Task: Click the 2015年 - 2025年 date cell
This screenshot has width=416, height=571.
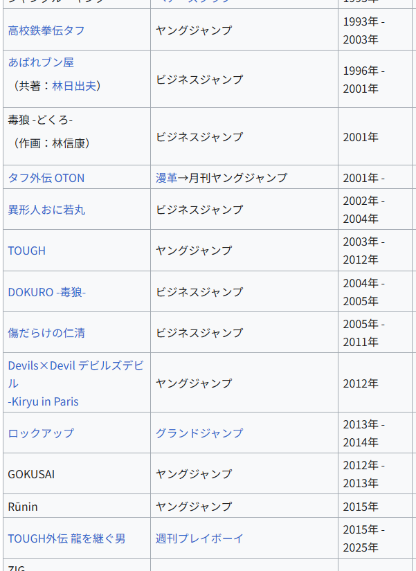Action: coord(363,538)
